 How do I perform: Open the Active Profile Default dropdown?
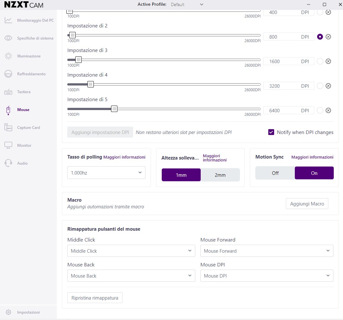187,4
